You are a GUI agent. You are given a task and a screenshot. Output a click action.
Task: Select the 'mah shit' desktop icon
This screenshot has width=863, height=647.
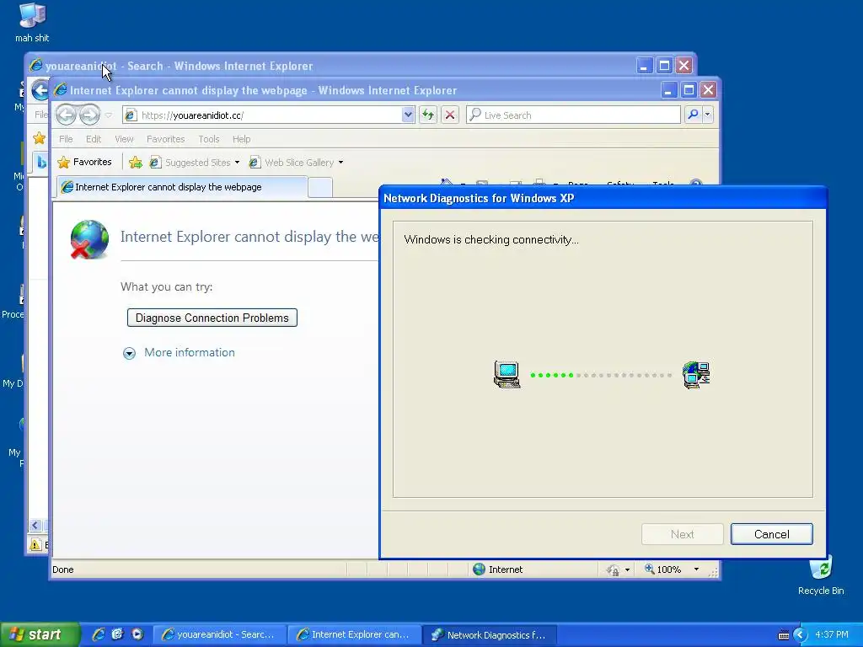pyautogui.click(x=32, y=22)
